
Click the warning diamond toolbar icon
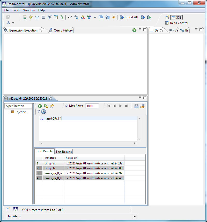114,17
